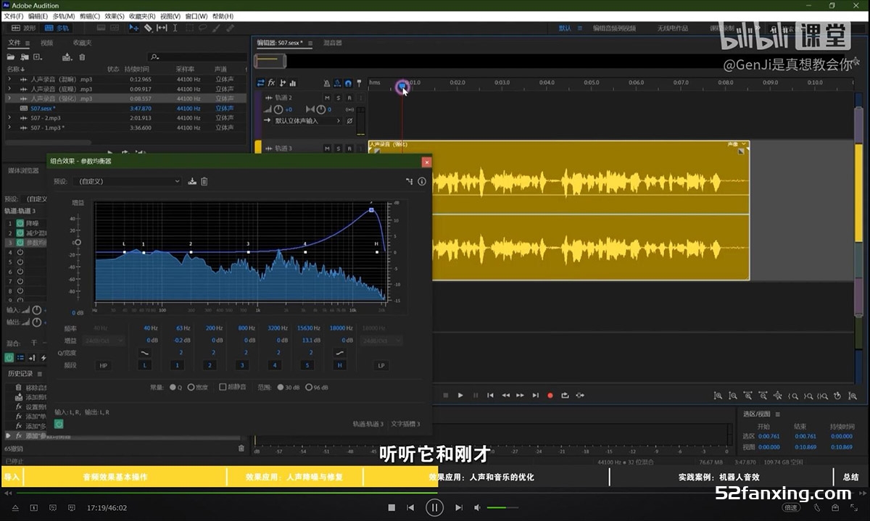Click the open file folder icon
870x521 pixels.
(x=12, y=57)
